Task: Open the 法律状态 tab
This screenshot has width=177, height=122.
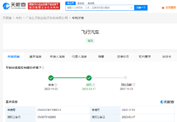Action: click(x=123, y=57)
